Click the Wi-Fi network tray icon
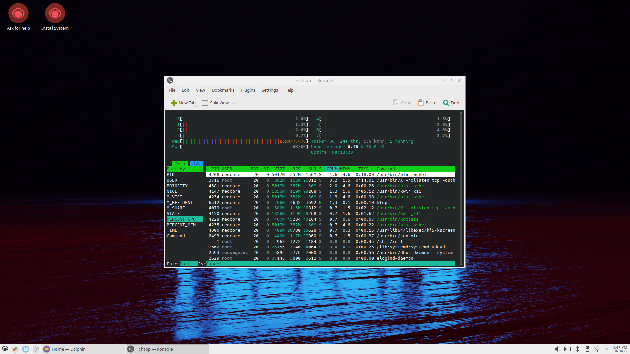This screenshot has height=354, width=630. pos(597,349)
